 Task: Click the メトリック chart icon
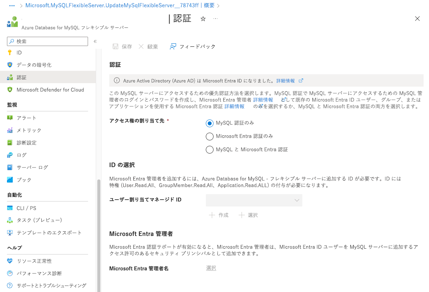pyautogui.click(x=10, y=130)
